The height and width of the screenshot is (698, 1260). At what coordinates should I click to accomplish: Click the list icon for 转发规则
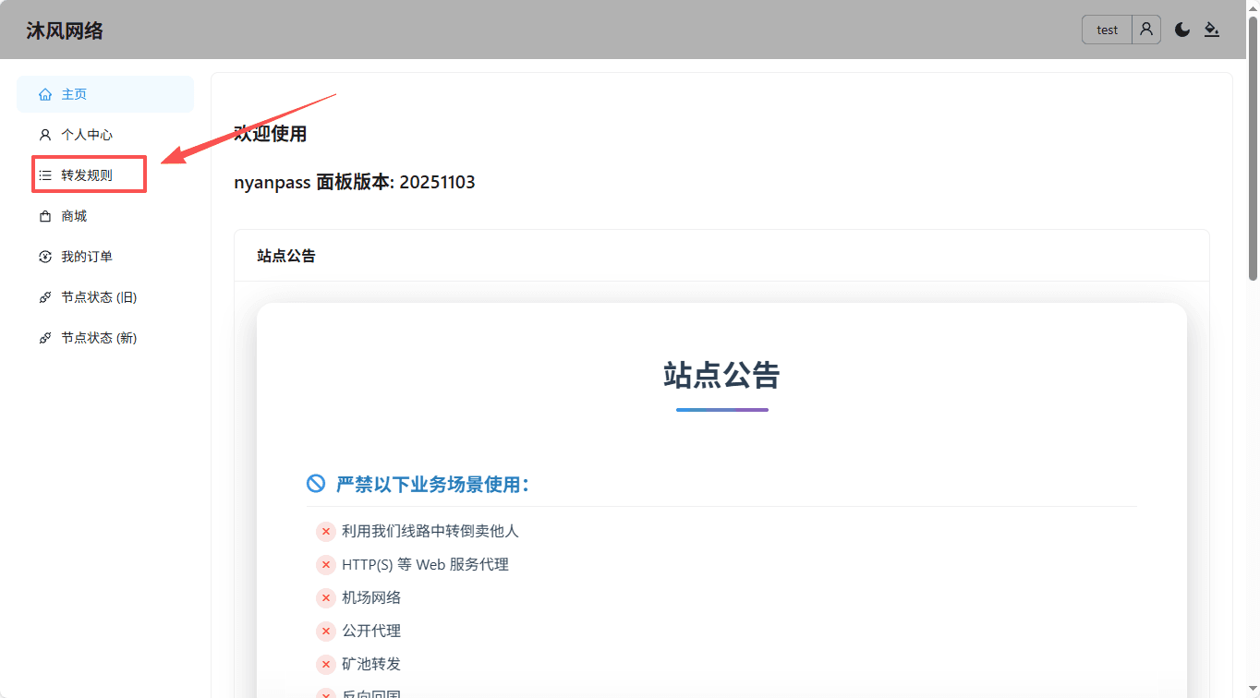[x=45, y=175]
